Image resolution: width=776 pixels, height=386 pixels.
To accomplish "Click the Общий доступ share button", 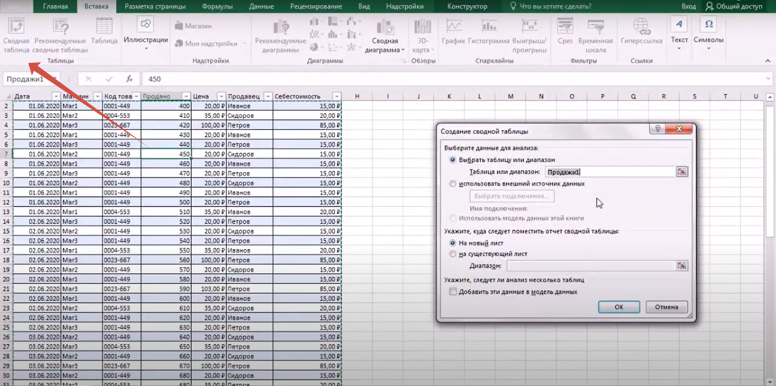I will pos(734,6).
